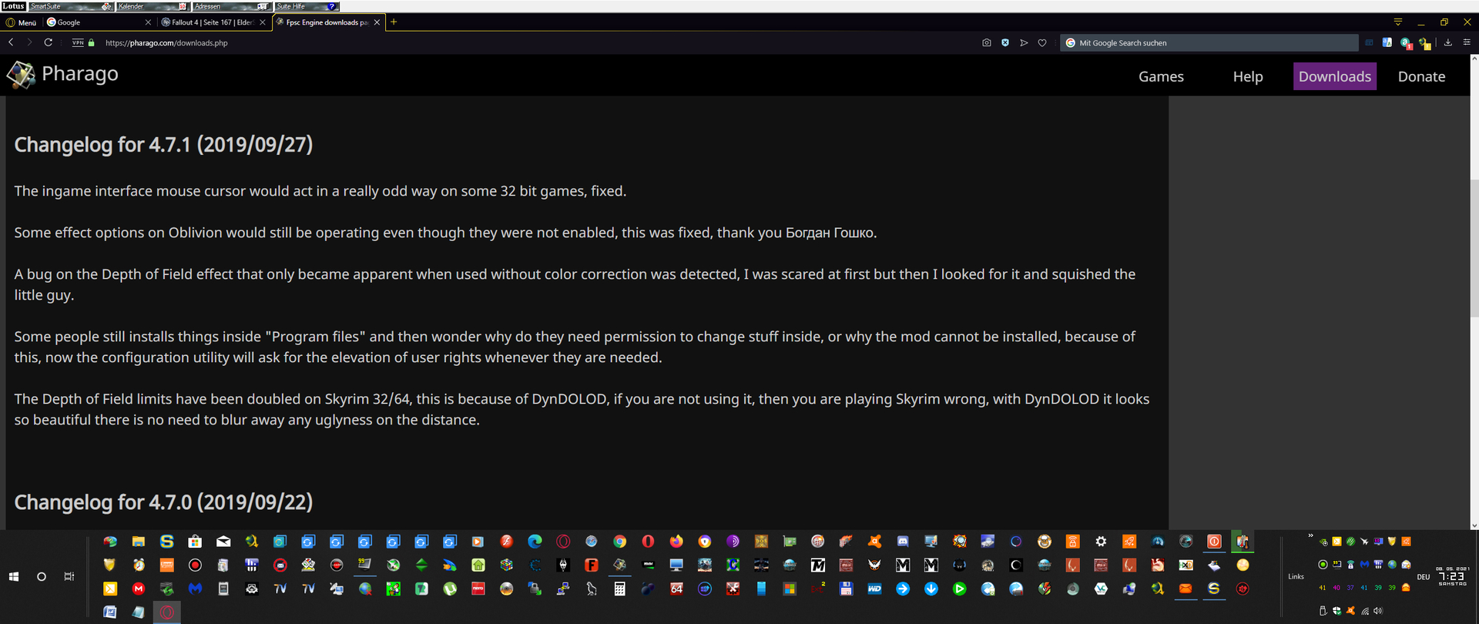Image resolution: width=1479 pixels, height=624 pixels.
Task: Click the page vertical scrollbar thumb
Action: click(x=1474, y=247)
